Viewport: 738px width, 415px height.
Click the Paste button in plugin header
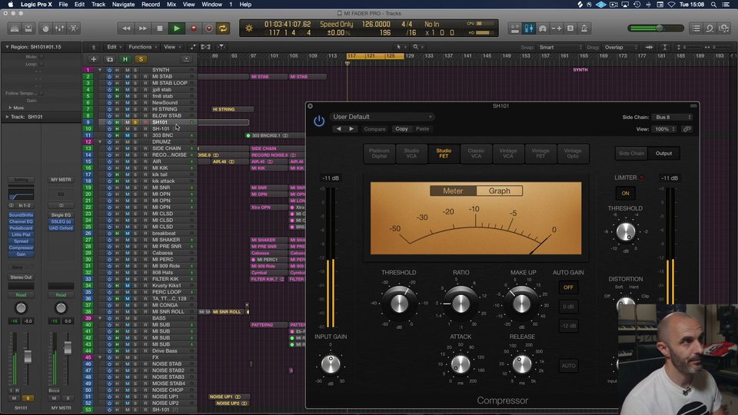(422, 129)
